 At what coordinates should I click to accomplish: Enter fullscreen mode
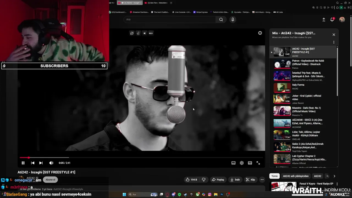pos(258,163)
